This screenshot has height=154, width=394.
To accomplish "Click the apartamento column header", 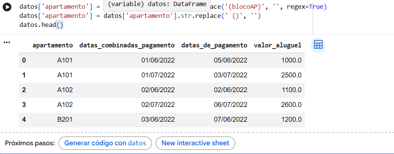I will 53,46.
